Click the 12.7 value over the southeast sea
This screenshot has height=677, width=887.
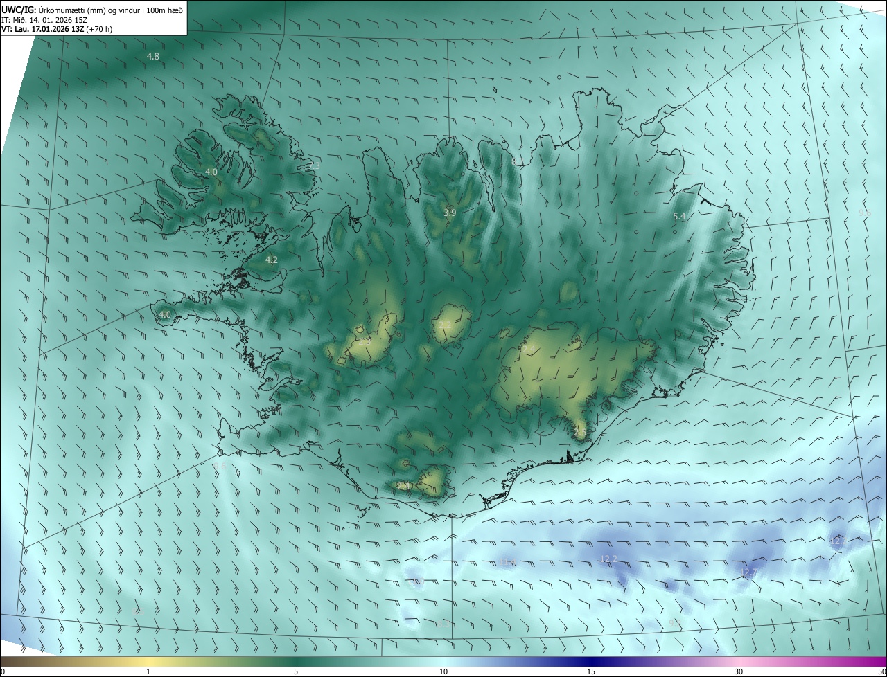click(748, 572)
